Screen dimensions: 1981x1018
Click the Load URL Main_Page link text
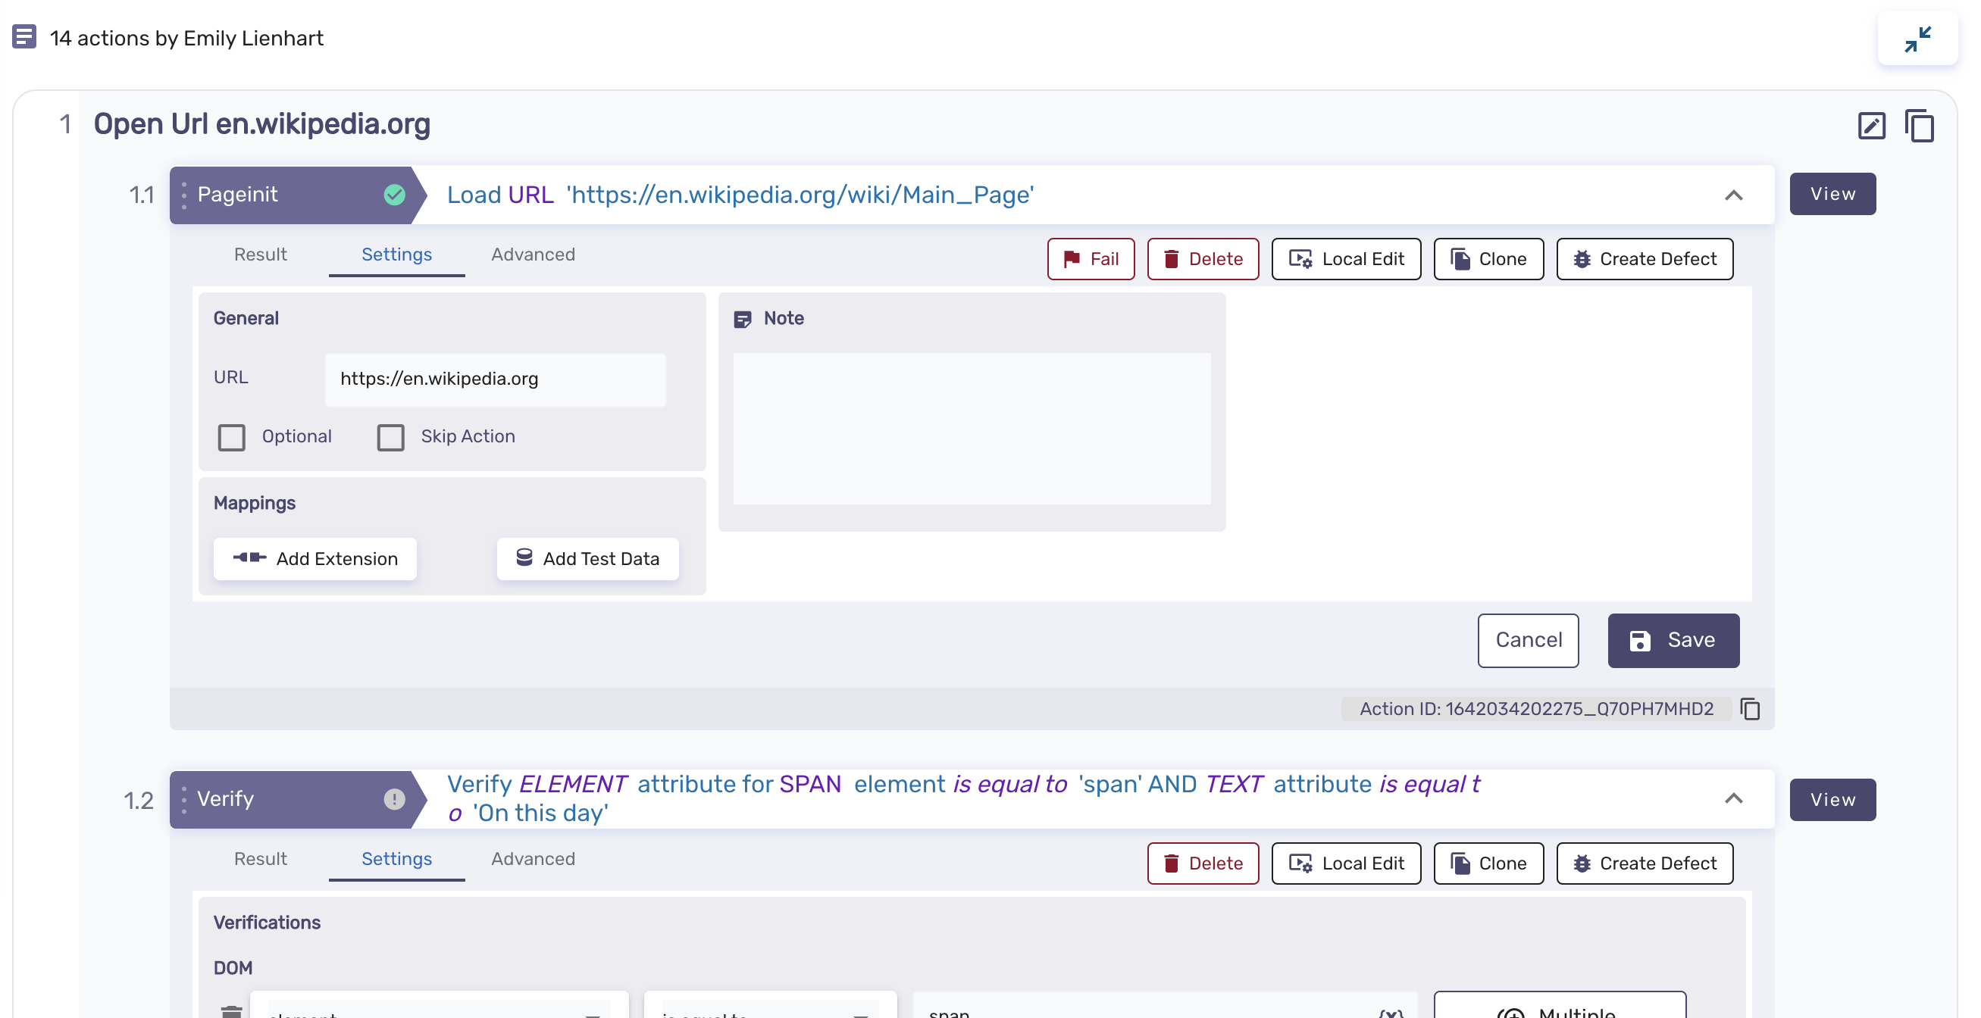[x=740, y=195]
